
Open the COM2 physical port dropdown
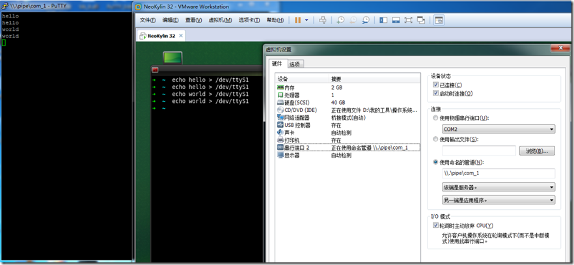[499, 129]
